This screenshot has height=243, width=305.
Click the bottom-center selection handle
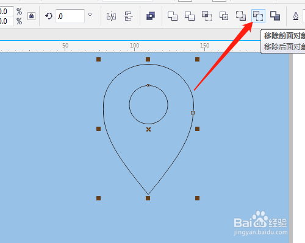pyautogui.click(x=148, y=198)
